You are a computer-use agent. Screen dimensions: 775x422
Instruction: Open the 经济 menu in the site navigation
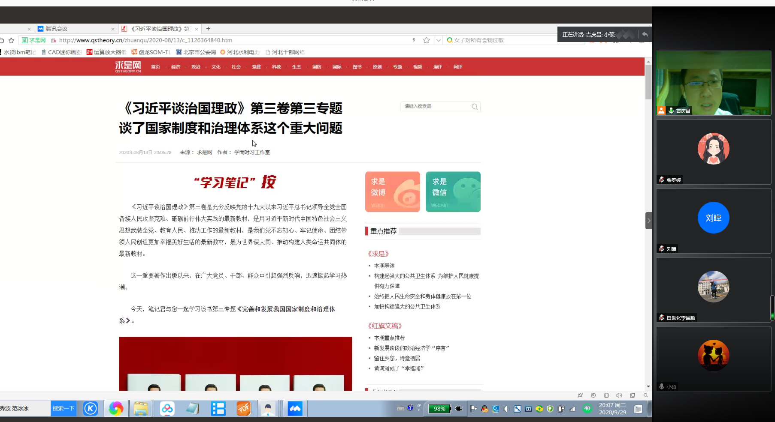[x=176, y=67]
